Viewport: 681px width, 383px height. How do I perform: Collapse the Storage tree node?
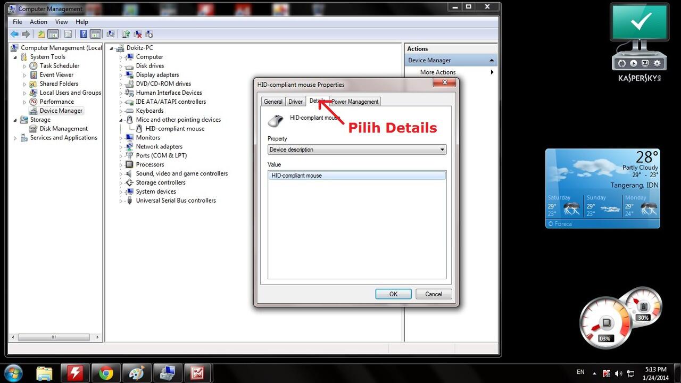tap(15, 120)
